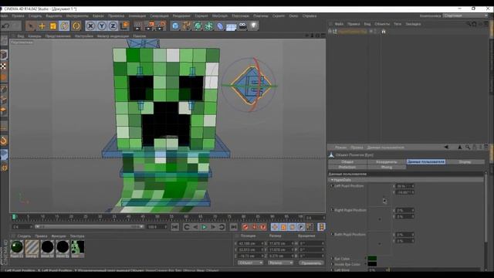
Task: Search in Attribute Manager magnifier icon
Action: (x=468, y=147)
